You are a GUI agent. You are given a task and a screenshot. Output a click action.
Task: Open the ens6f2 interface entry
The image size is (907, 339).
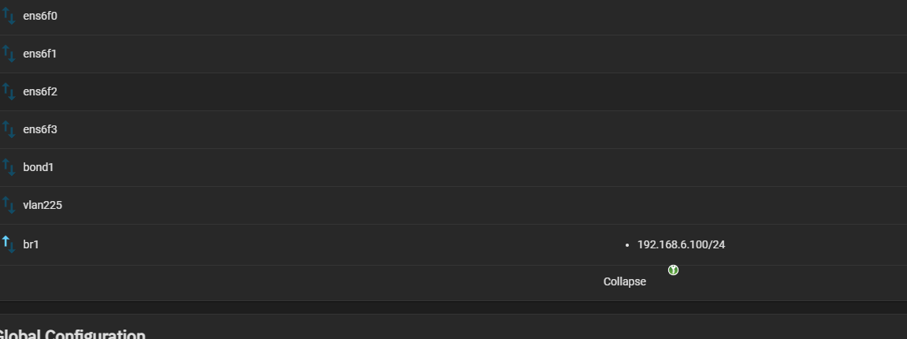click(x=40, y=91)
